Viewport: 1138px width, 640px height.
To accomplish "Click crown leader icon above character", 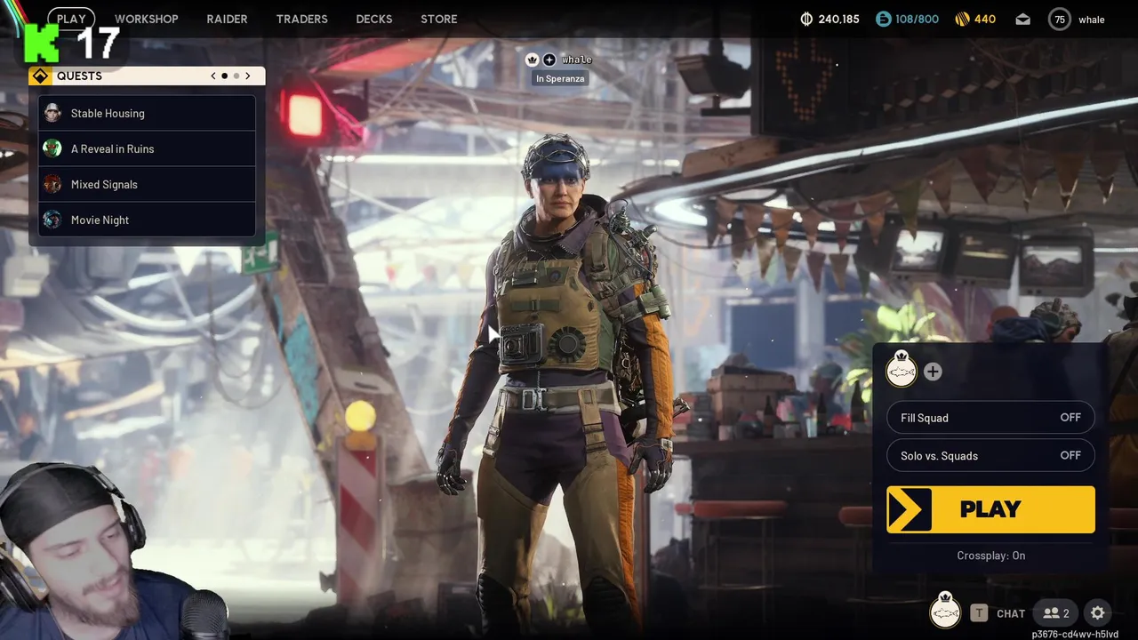I will click(533, 60).
